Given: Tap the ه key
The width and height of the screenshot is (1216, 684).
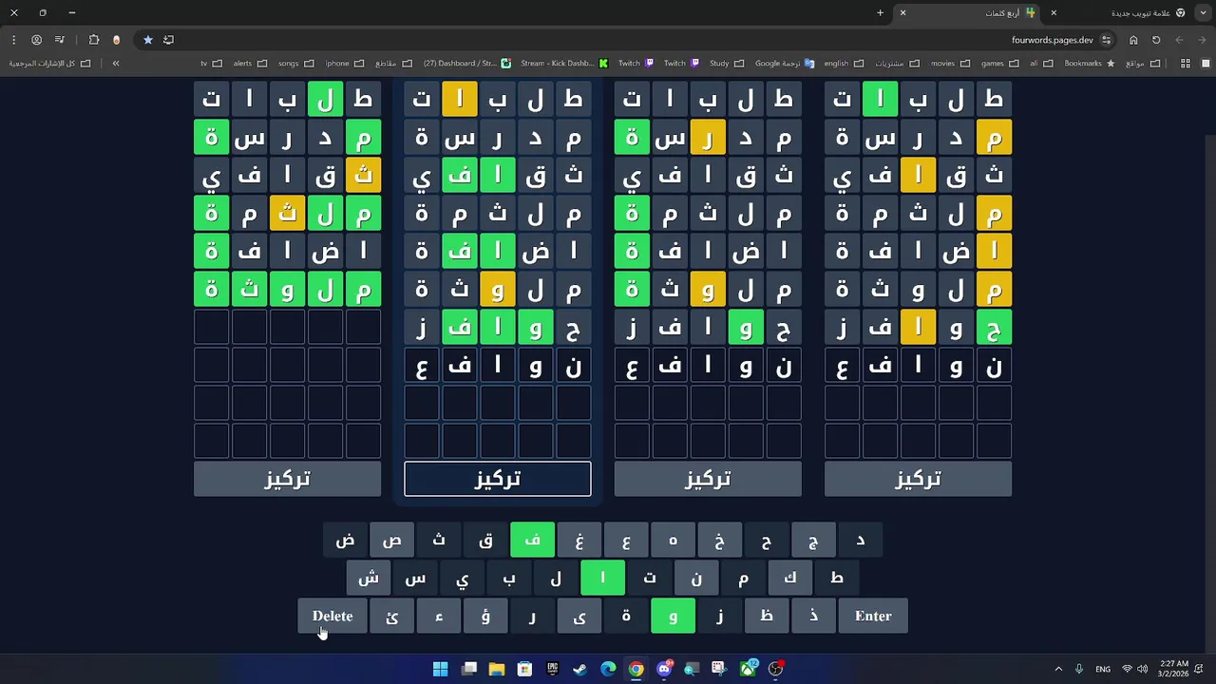Looking at the screenshot, I should tap(673, 540).
